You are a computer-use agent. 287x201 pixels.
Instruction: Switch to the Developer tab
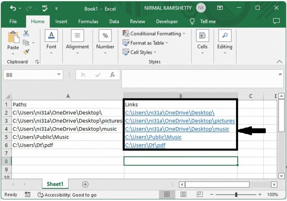pyautogui.click(x=167, y=22)
